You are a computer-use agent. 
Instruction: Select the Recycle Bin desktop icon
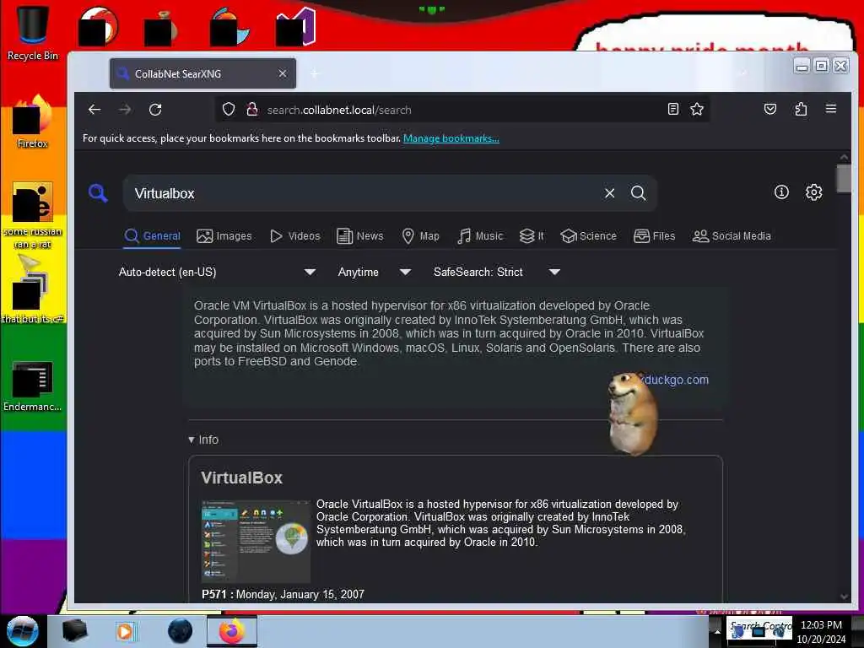[x=33, y=33]
